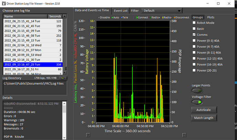Enable the Basic group checkbox
The image size is (237, 140).
194,28
